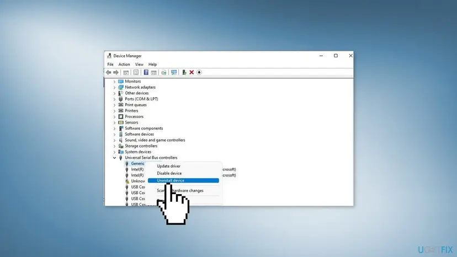This screenshot has height=257, width=457.
Task: Click the Unknown device warning icon
Action: click(x=127, y=181)
